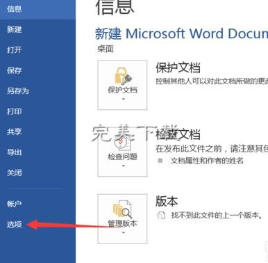Image resolution: width=268 pixels, height=263 pixels.
Task: Click 关闭 to close the document
Action: point(14,173)
